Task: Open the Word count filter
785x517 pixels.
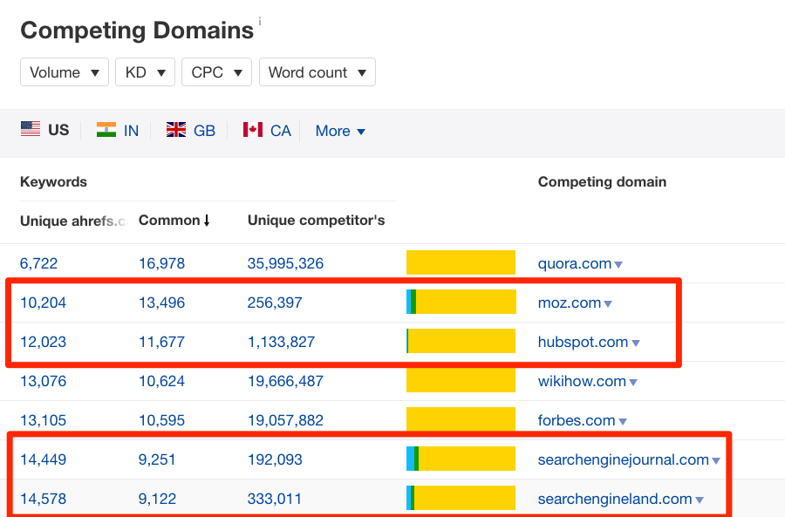Action: (x=317, y=72)
